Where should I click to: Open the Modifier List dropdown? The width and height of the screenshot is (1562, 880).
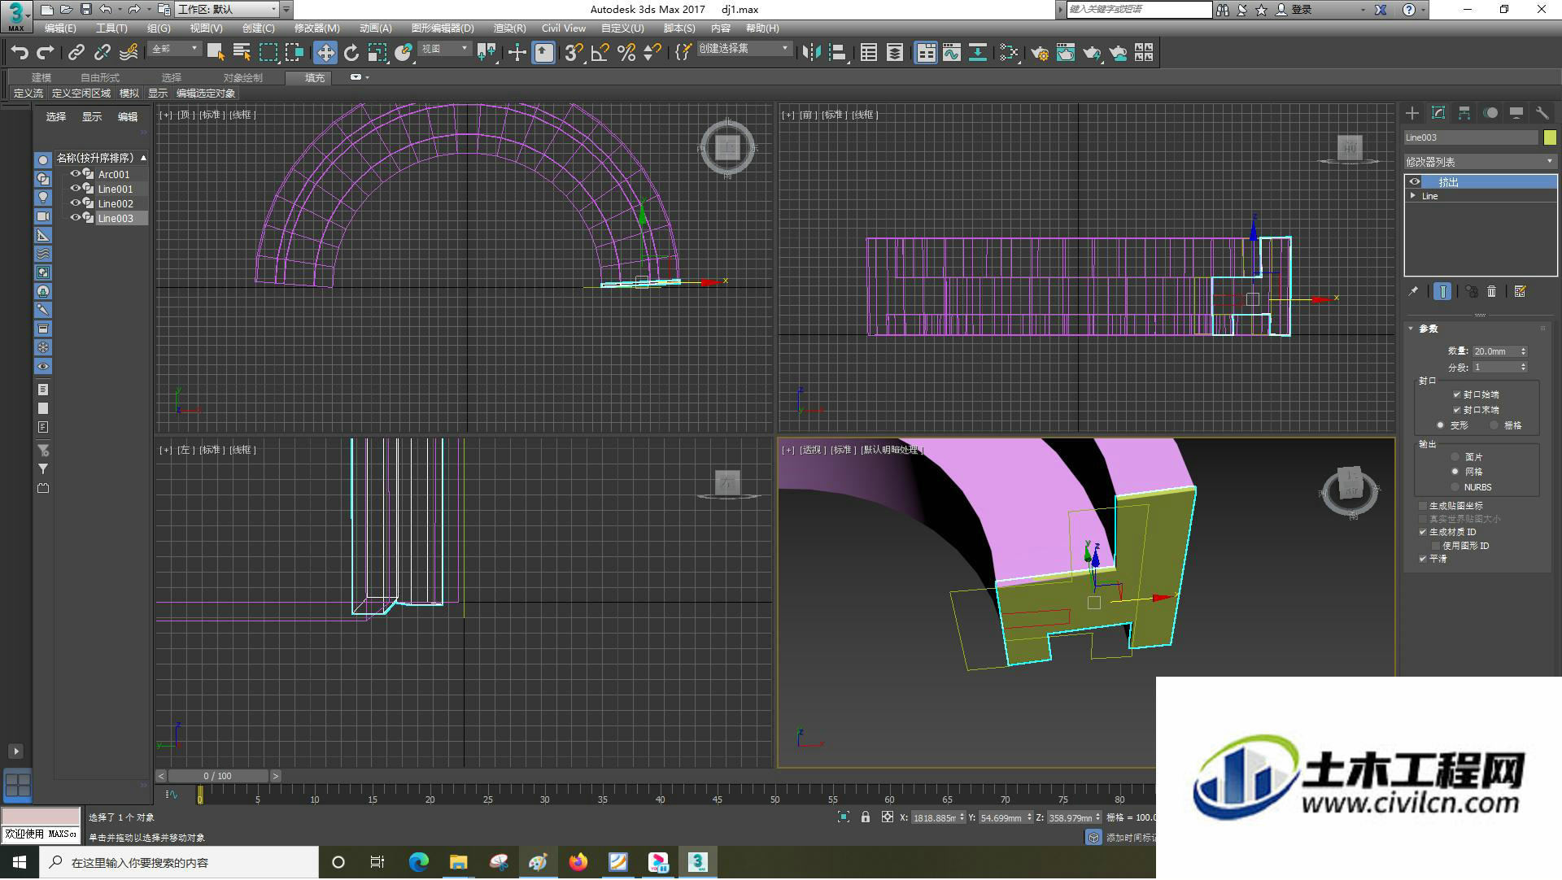[x=1480, y=162]
